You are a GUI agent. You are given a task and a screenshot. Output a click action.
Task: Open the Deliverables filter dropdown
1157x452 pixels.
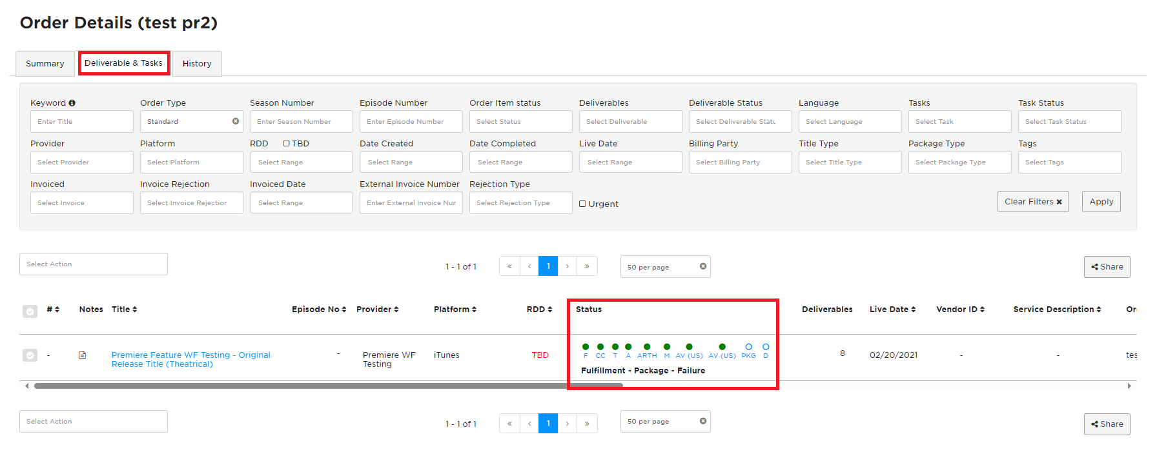pos(630,121)
